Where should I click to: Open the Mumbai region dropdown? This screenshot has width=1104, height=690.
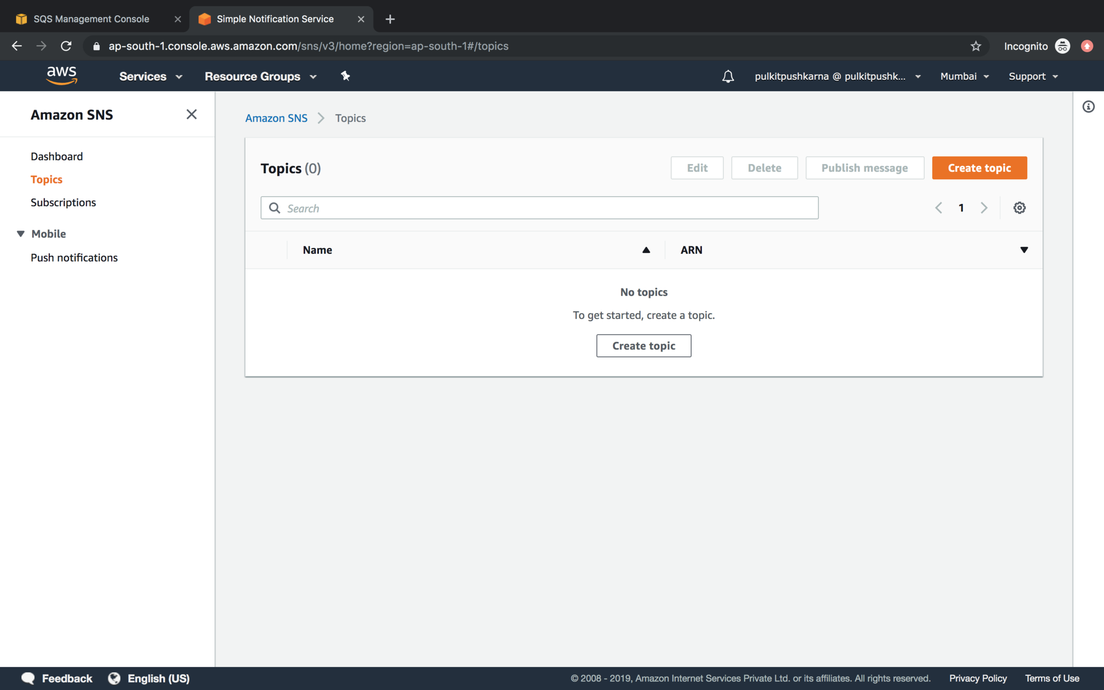[964, 77]
